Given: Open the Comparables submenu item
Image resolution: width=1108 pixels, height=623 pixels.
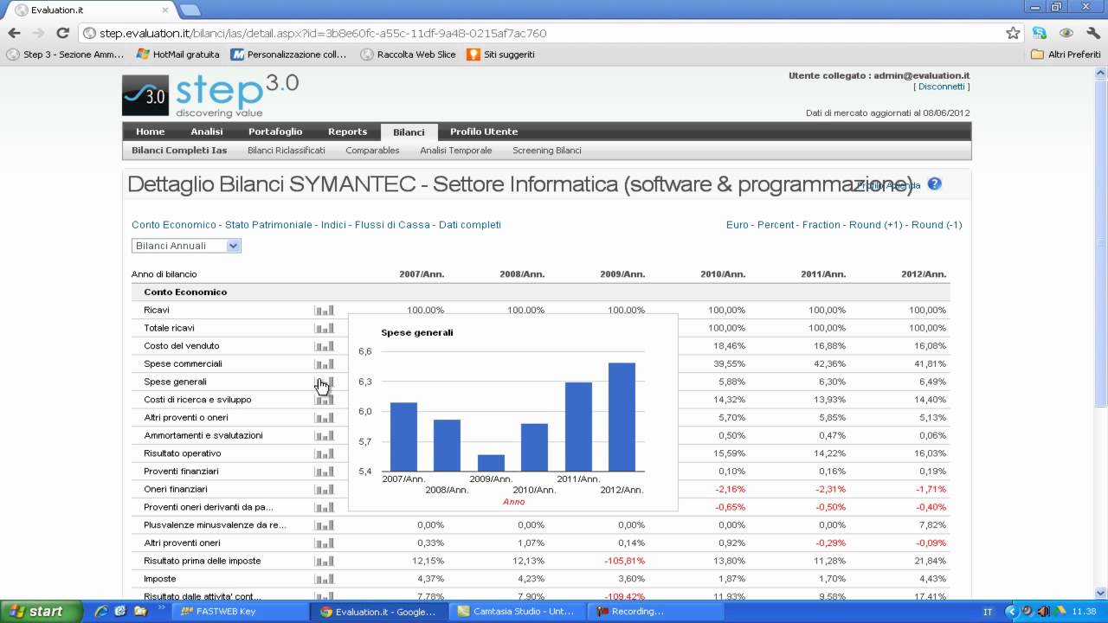Looking at the screenshot, I should [x=372, y=151].
